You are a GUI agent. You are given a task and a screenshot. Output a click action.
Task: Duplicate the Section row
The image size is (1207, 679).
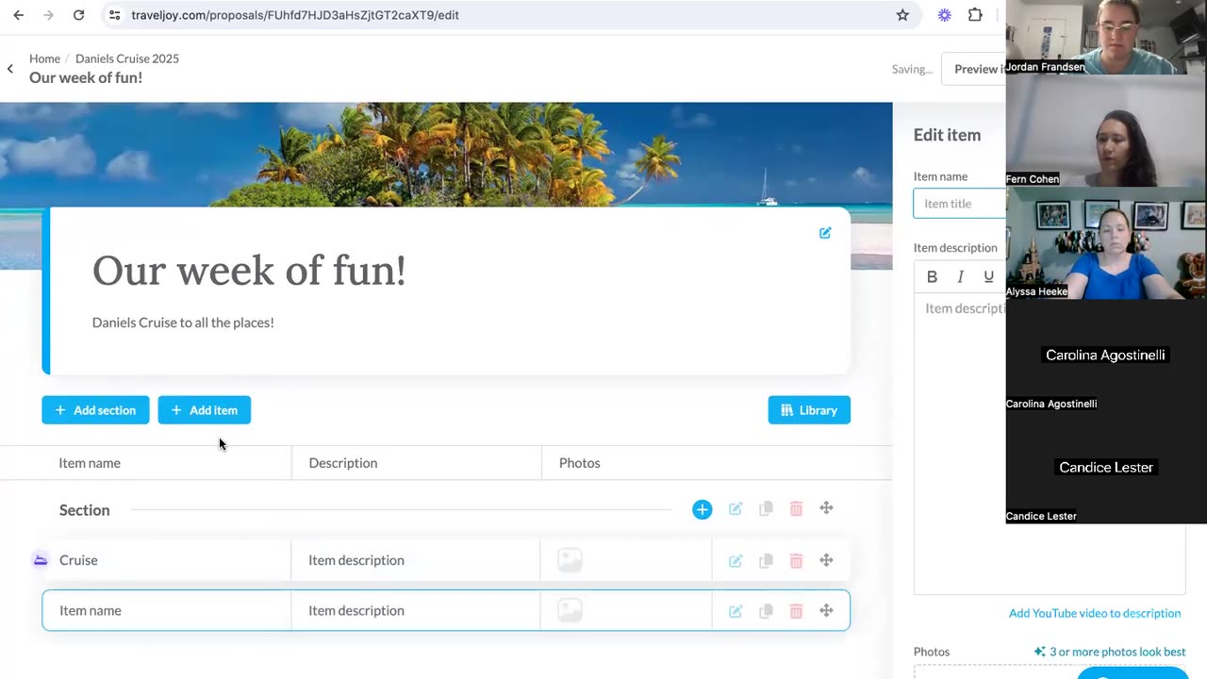coord(766,509)
